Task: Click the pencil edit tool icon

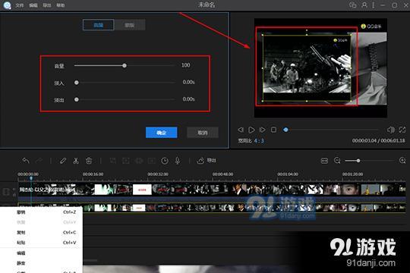Action: point(63,161)
